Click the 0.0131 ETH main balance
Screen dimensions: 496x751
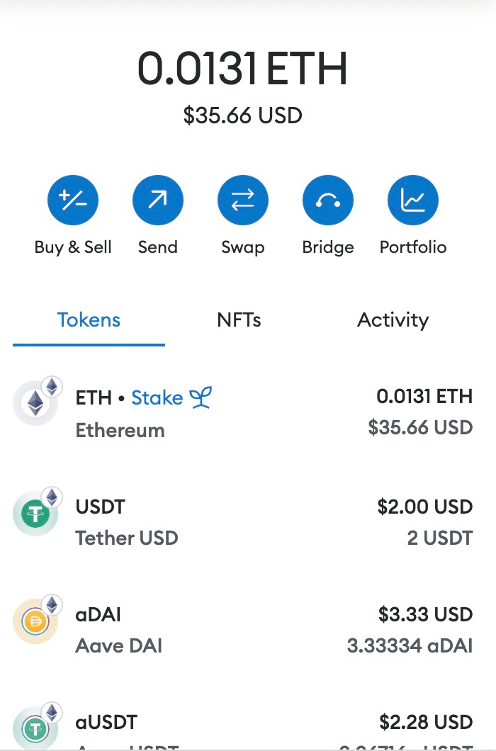[242, 69]
